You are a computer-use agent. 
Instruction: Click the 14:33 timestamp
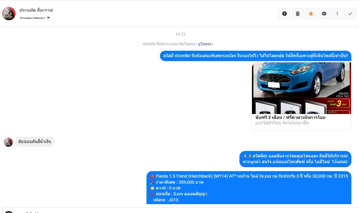pos(180,34)
